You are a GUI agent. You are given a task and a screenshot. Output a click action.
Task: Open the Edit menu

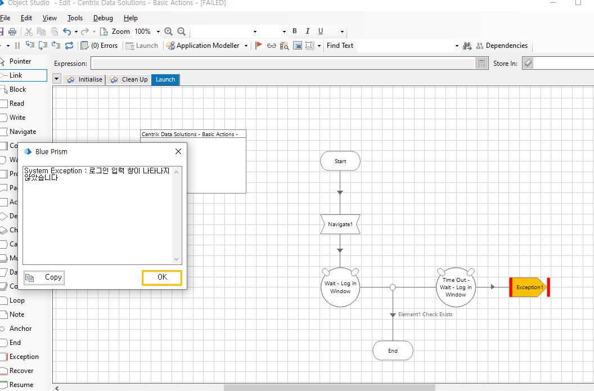(x=26, y=18)
